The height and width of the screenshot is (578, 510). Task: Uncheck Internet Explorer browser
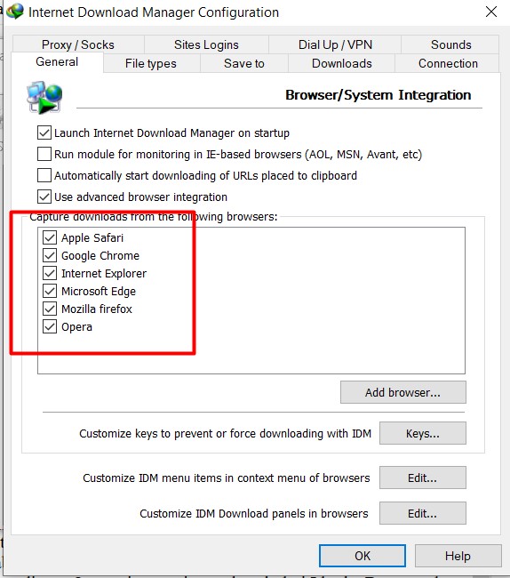[50, 273]
